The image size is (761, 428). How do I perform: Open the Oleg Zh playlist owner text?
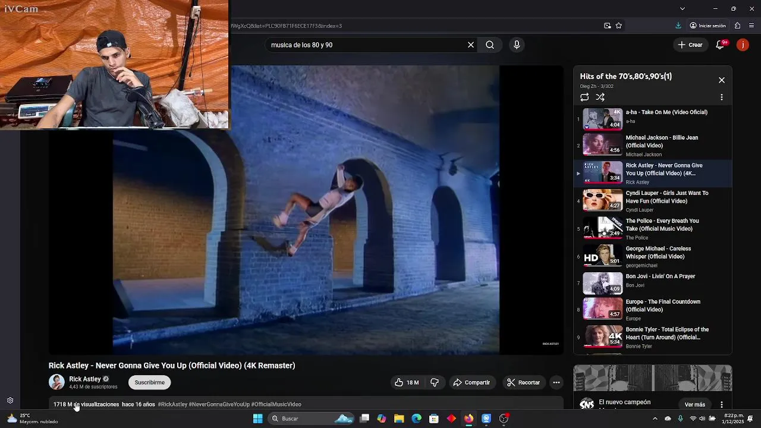point(588,86)
